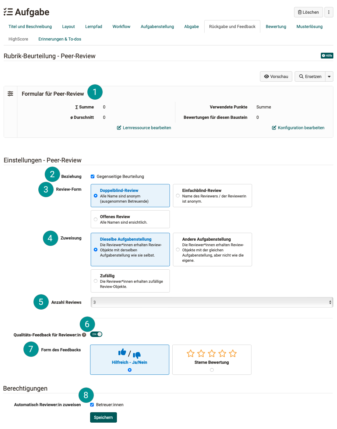The height and width of the screenshot is (429, 337).
Task: Select the Einfachblind-Review radio option
Action: [x=178, y=196]
